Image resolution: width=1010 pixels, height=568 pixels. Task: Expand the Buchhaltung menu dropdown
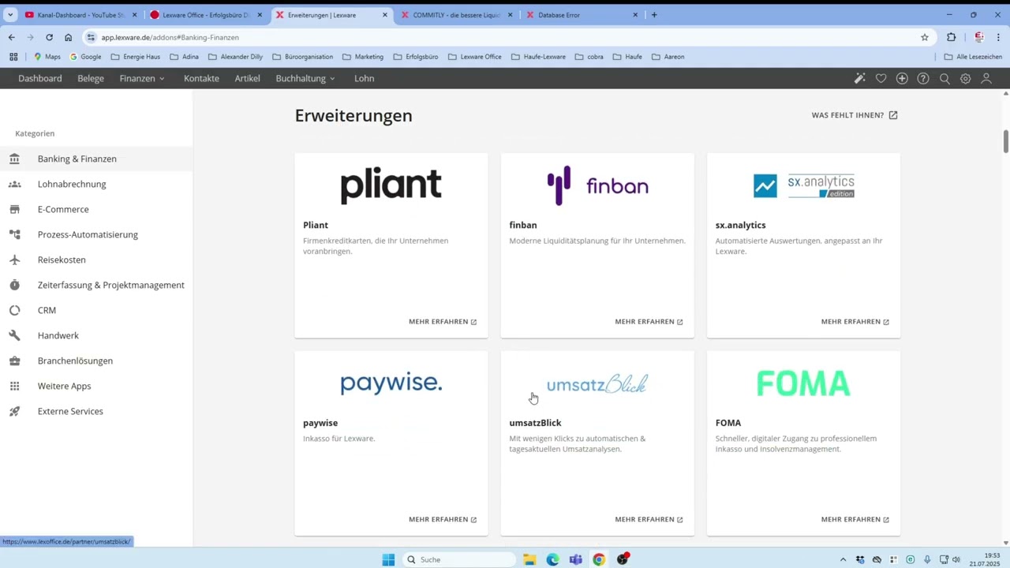point(305,78)
